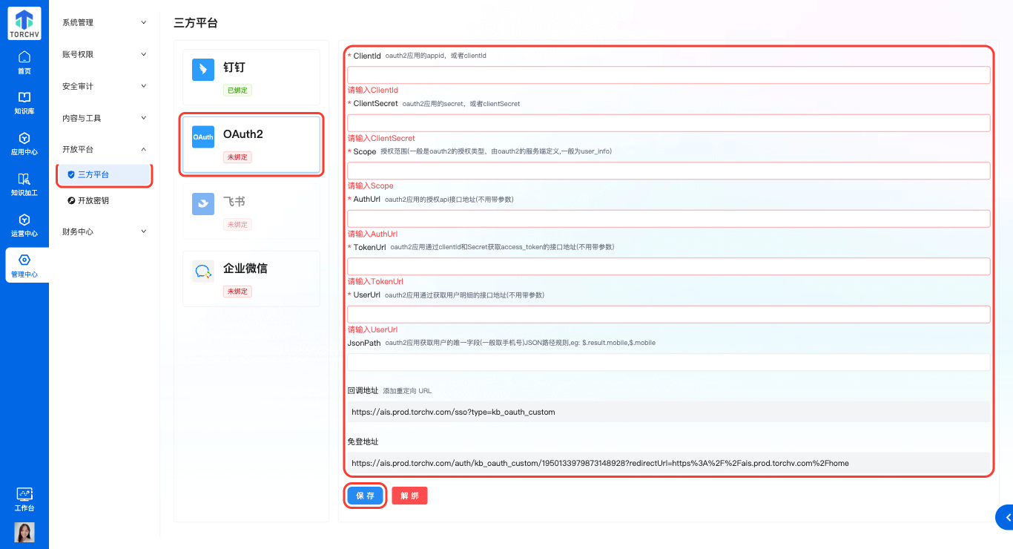Screen dimensions: 1013x549
Task: Click the 保存 button
Action: 365,495
